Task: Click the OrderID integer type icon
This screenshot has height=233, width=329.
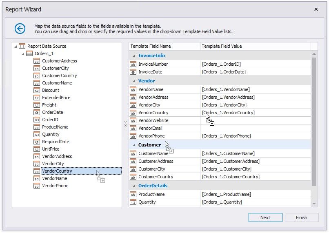Action: click(x=37, y=120)
